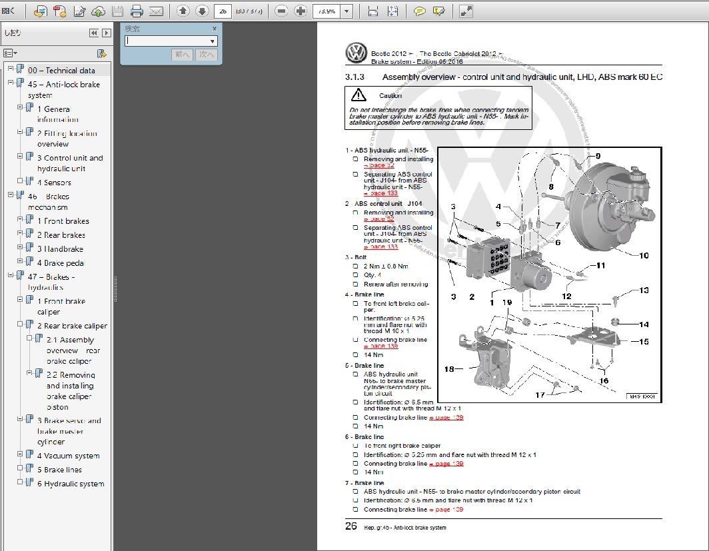Image resolution: width=709 pixels, height=551 pixels.
Task: Click the save floppy disk icon
Action: (x=117, y=11)
